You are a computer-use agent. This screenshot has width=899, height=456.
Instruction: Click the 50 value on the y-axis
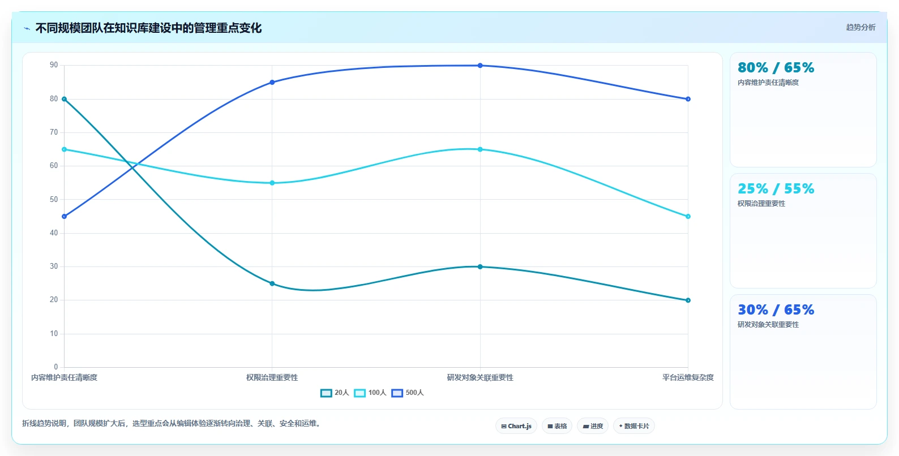point(54,199)
